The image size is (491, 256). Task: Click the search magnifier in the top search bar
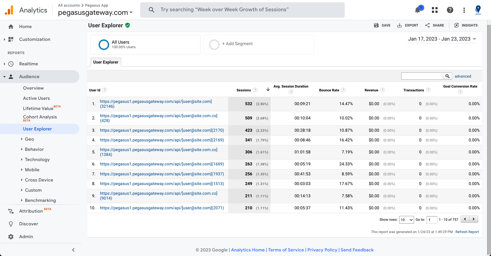click(152, 10)
